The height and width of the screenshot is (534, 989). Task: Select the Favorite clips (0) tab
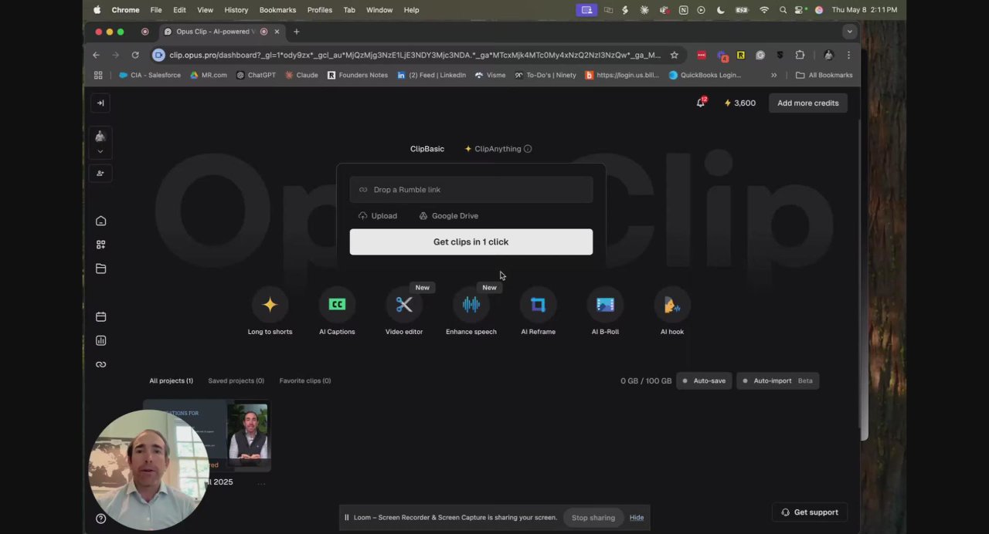coord(305,380)
